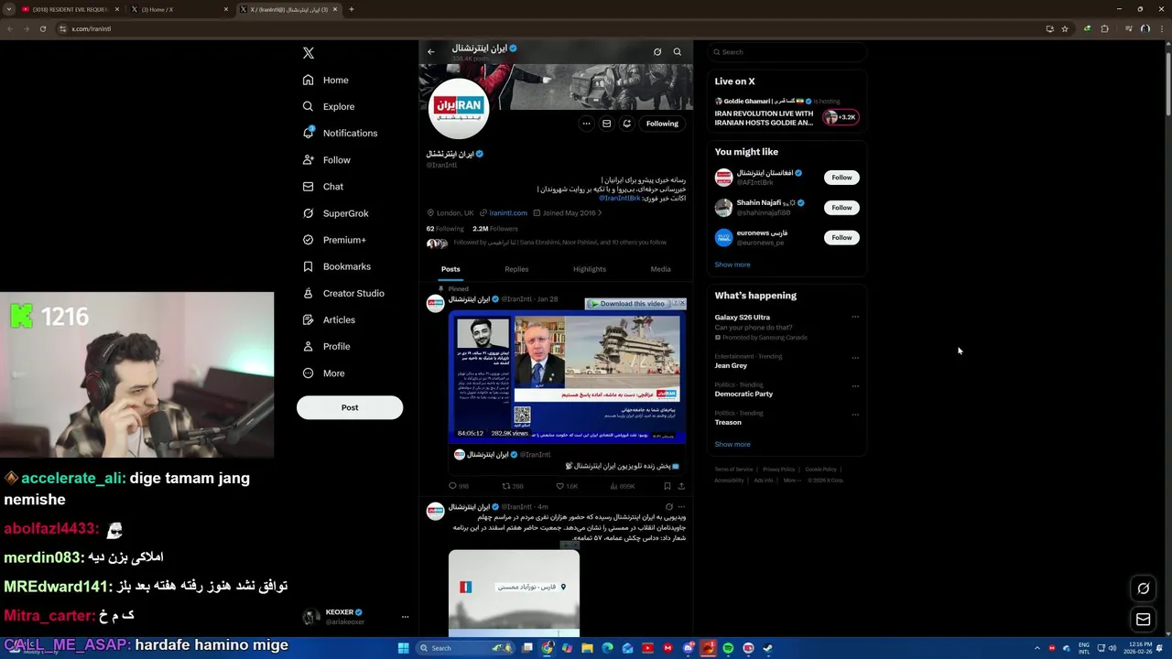Show more under What's happening
Viewport: 1172px width, 659px height.
tap(732, 444)
